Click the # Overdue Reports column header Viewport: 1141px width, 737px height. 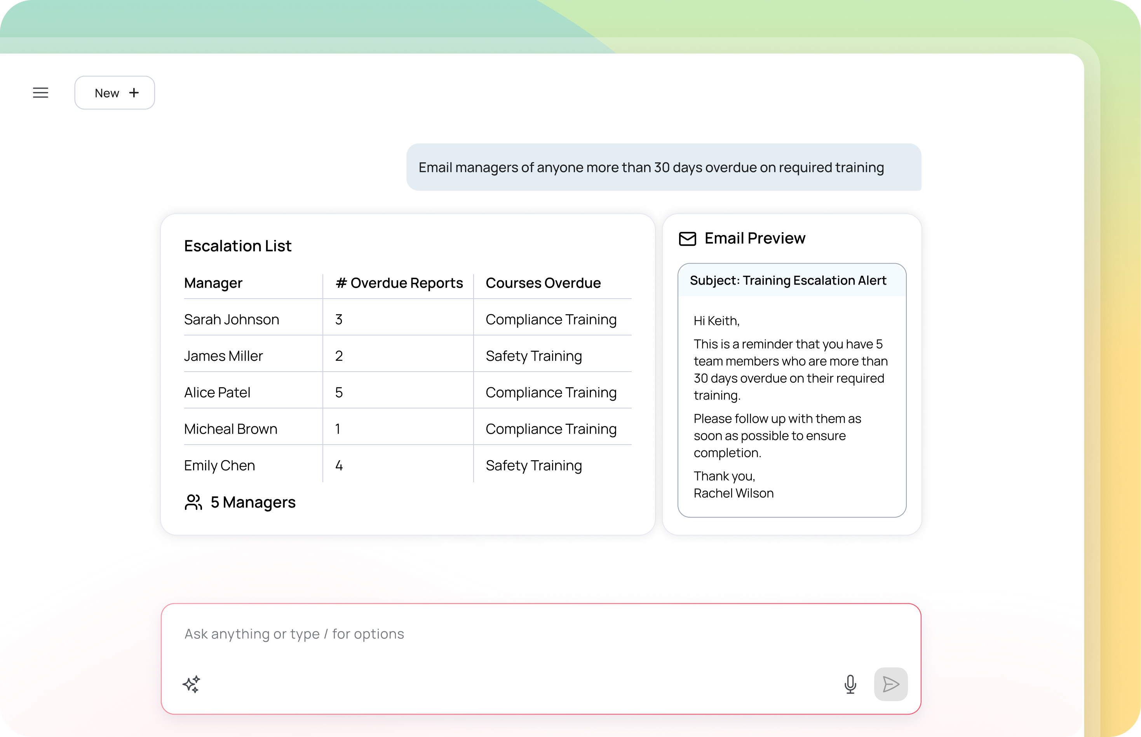(399, 283)
